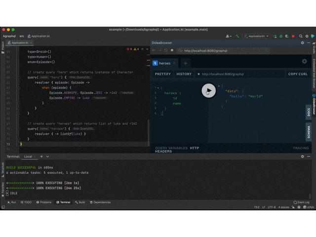The image size is (316, 237).
Task: Click the UTF-8 encoding status entry
Action: 272,207
